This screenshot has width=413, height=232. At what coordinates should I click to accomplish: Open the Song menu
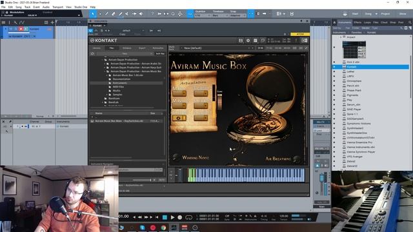[x=19, y=7]
